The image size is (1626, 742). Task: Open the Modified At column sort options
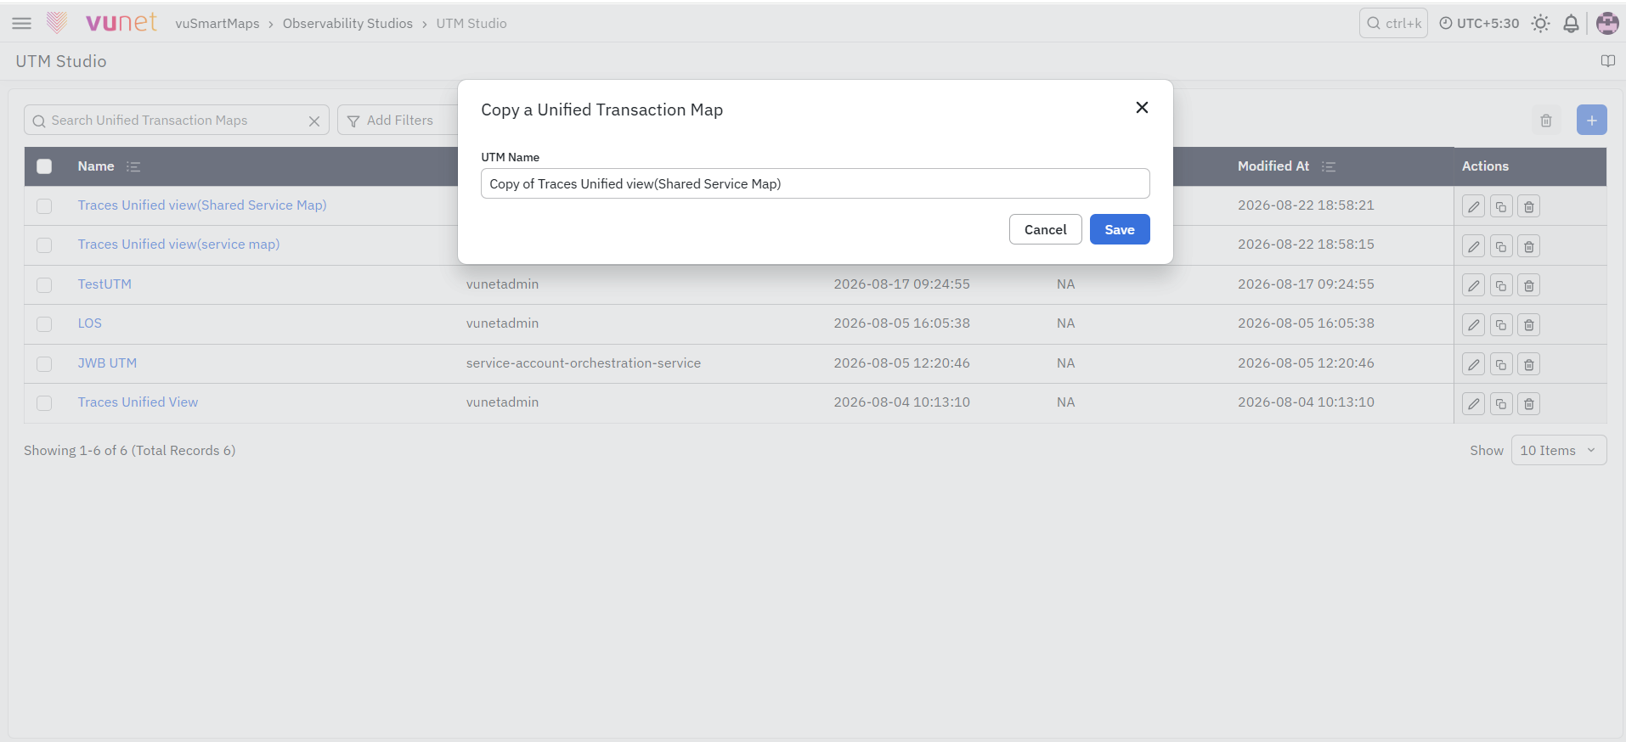click(1329, 167)
